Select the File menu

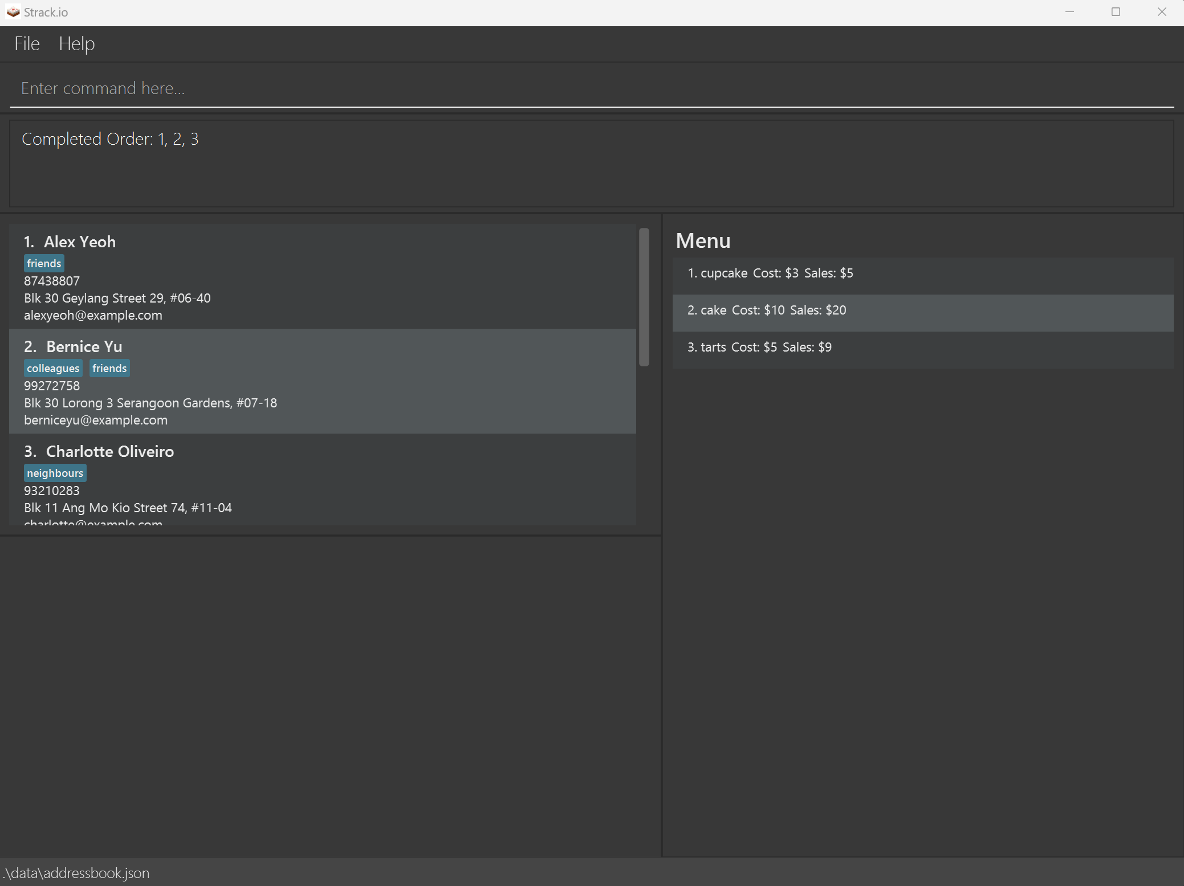coord(26,43)
